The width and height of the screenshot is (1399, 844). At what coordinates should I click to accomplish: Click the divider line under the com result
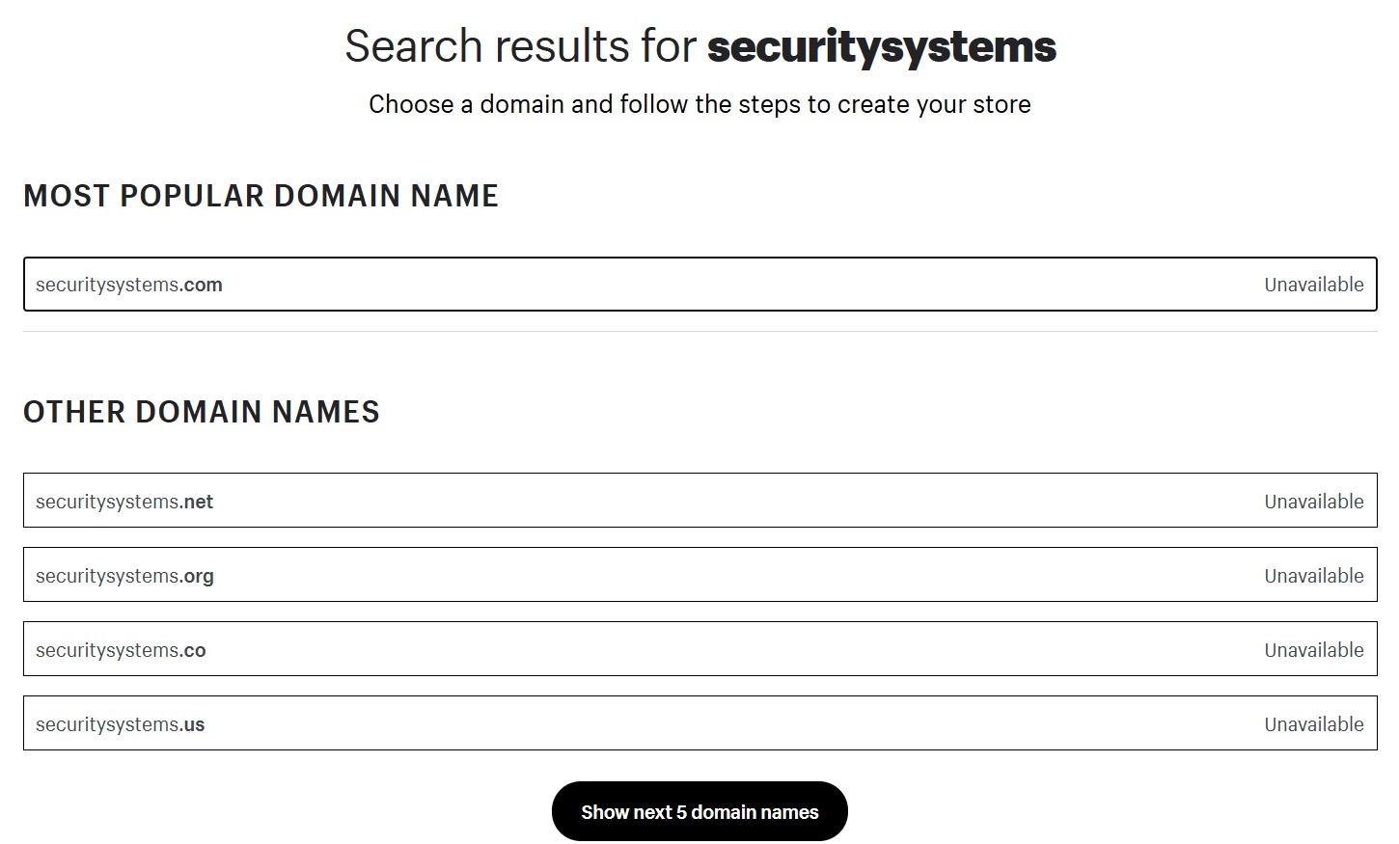pyautogui.click(x=699, y=329)
